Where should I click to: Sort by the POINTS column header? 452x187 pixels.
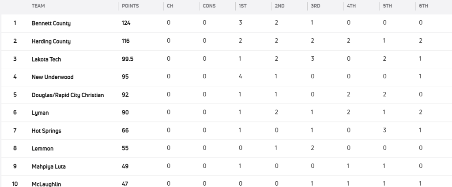[x=131, y=6]
